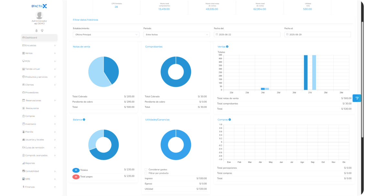Toggle the red Total pagos eye button

click(x=76, y=177)
